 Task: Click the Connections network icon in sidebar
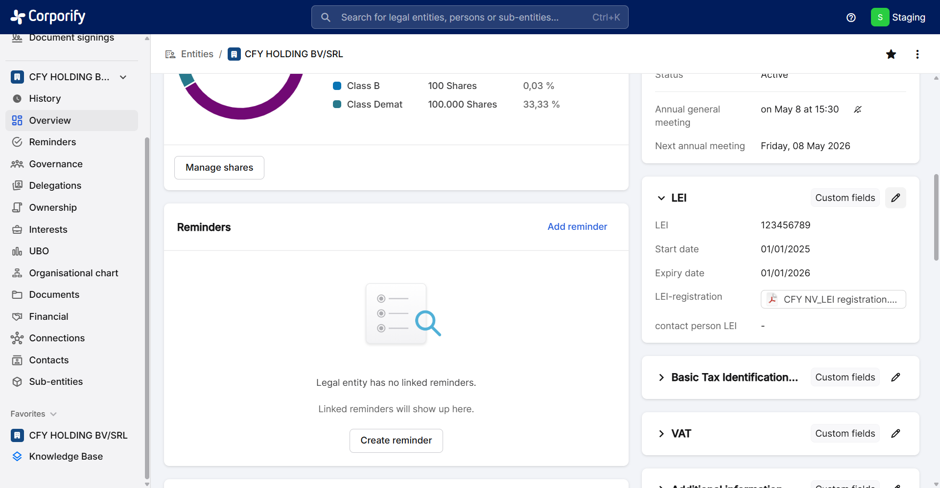17,338
